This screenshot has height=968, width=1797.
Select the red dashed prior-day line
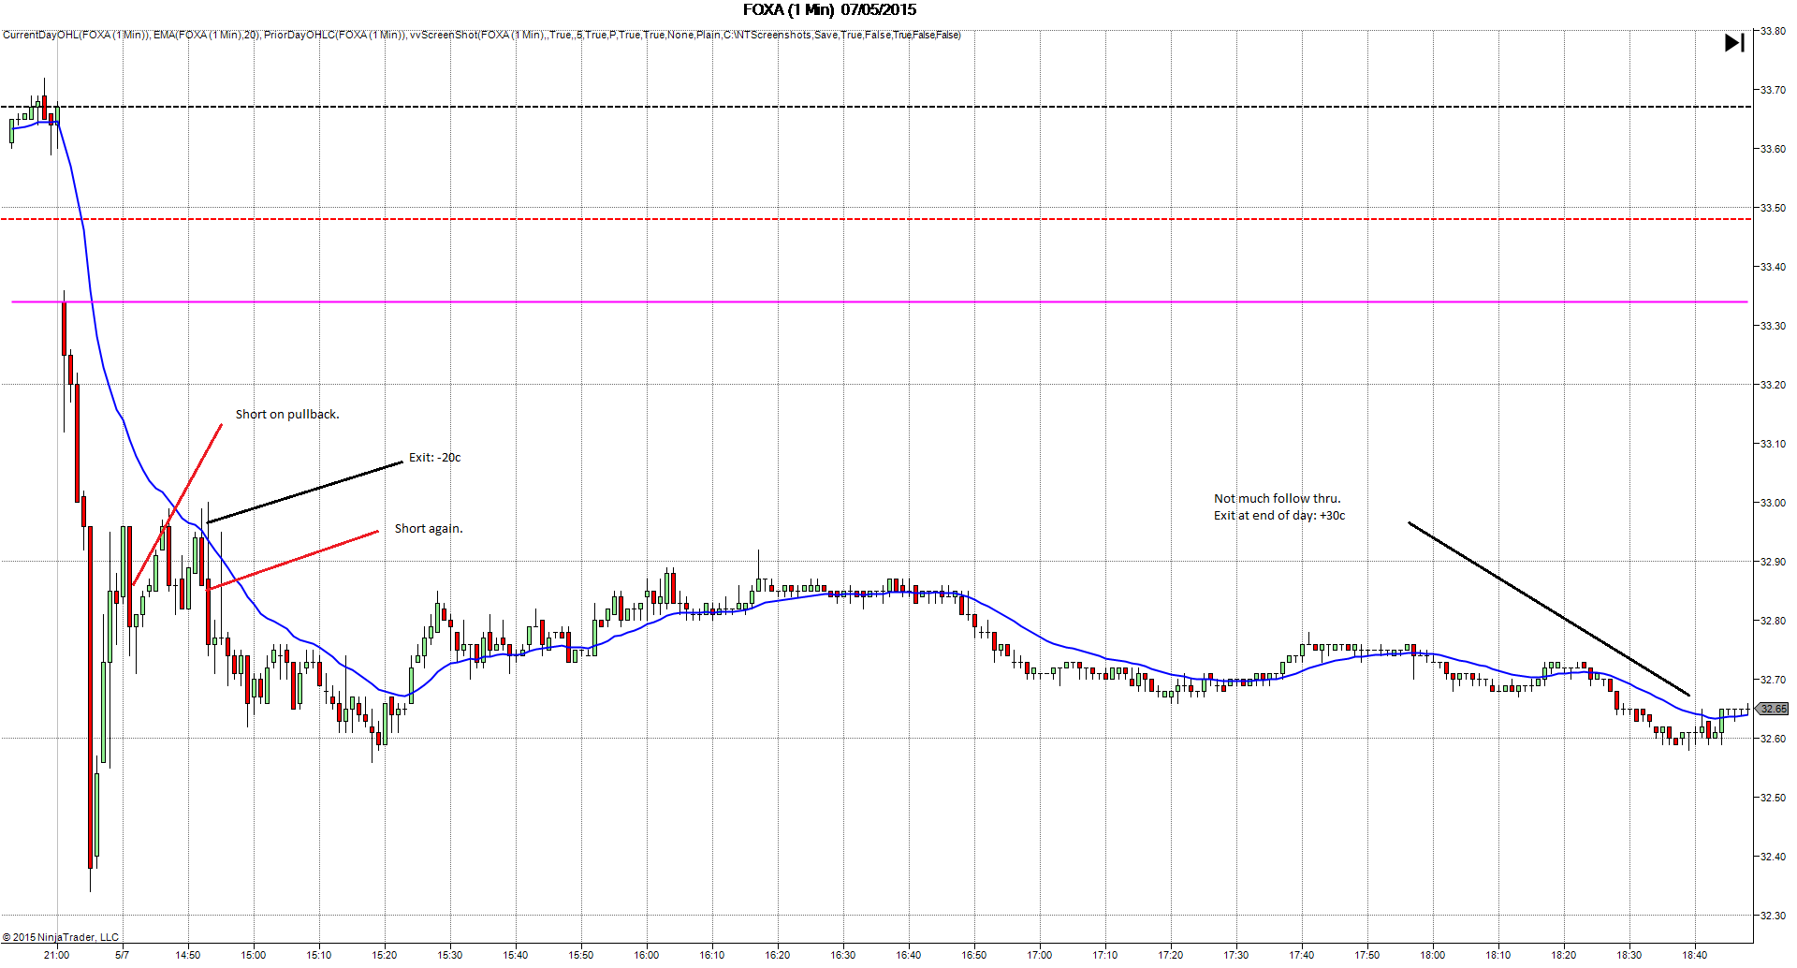[x=876, y=219]
